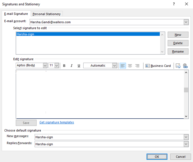Insert a picture into signature
The height and width of the screenshot is (162, 193).
pos(178,66)
